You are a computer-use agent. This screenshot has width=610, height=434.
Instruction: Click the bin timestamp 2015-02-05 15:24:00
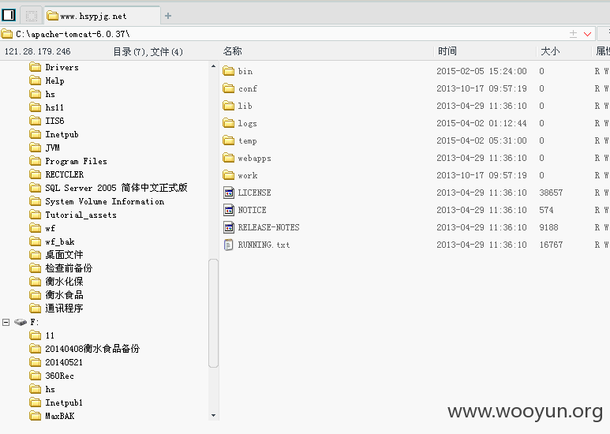point(481,71)
